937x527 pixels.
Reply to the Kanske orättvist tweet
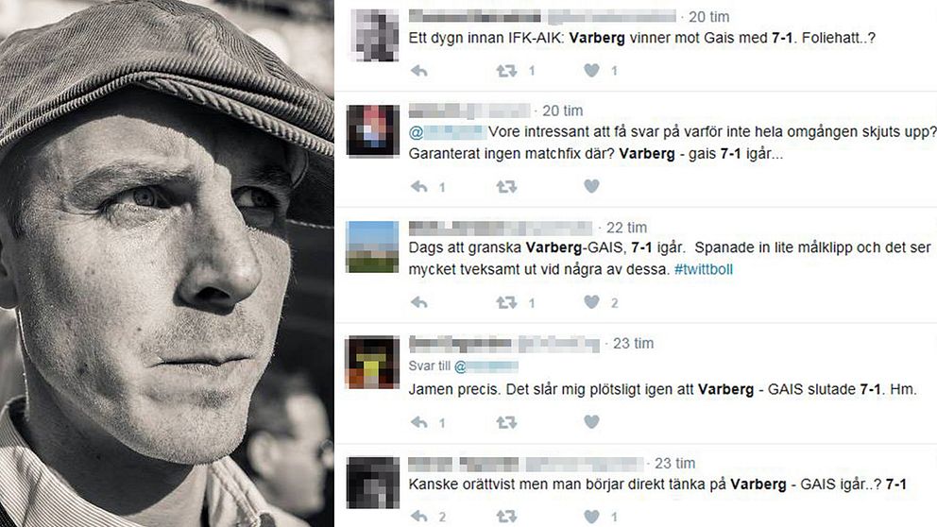419,517
